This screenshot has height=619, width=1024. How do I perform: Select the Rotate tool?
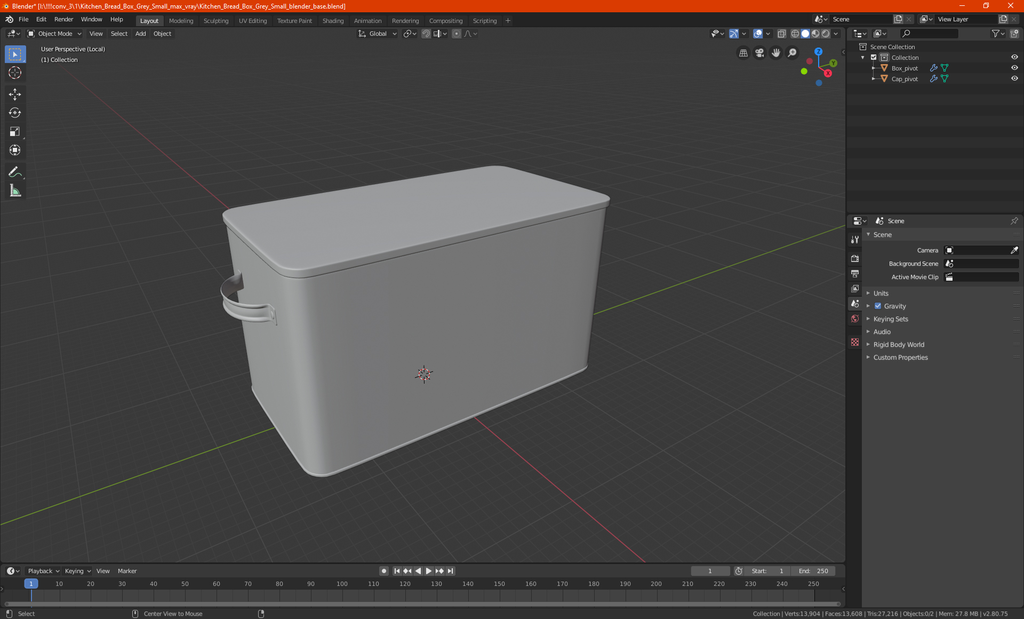[x=15, y=113]
